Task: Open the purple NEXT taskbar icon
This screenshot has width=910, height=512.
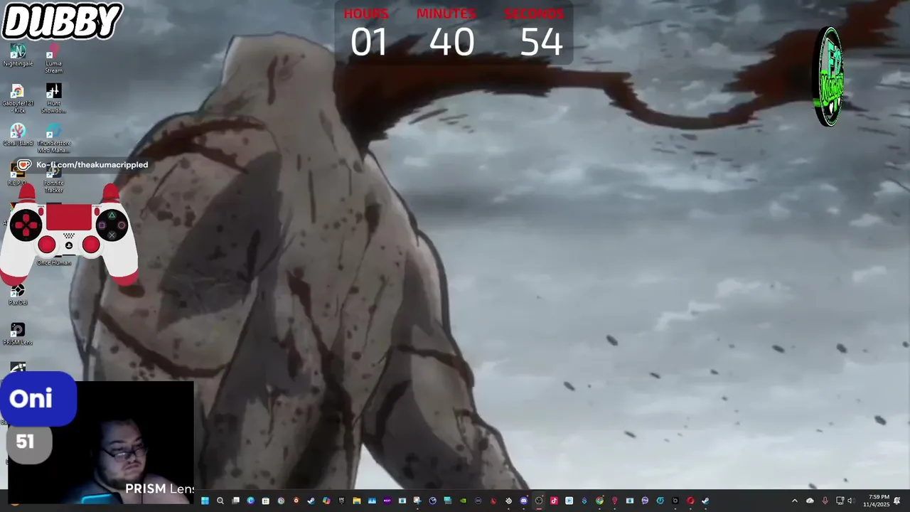Action: (387, 501)
